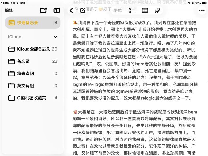Open the iCloud全部备忘录 folder

click(x=33, y=49)
